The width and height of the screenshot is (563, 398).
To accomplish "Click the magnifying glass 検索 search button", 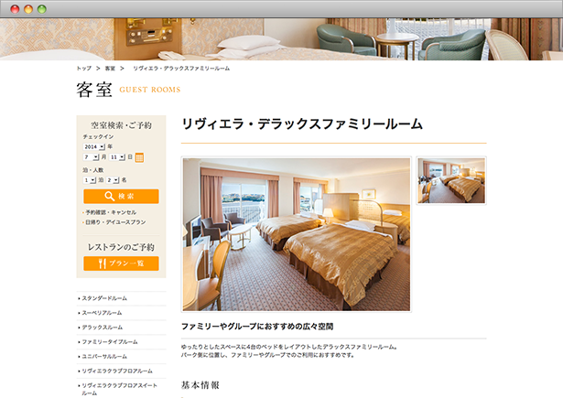I will (x=121, y=197).
